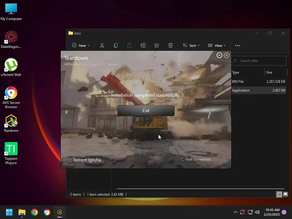This screenshot has width=292, height=219.
Task: Open the DataWagon desktop shortcut
Action: 11,39
